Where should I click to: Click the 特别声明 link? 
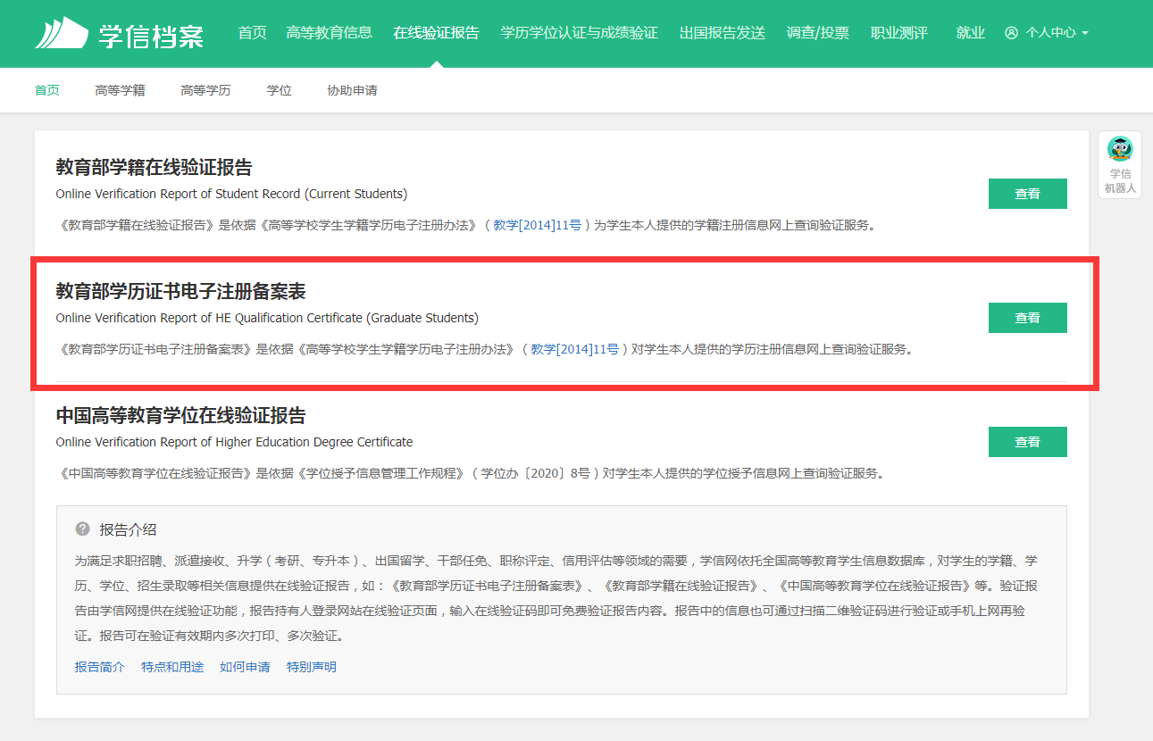[311, 667]
